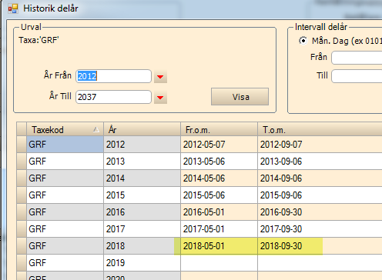Screen dimensions: 382x280
Task: Select the GRF cell in the 2014 row
Action: tap(65, 178)
